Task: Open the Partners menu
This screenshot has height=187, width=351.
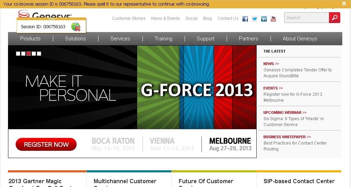Action: tap(249, 39)
